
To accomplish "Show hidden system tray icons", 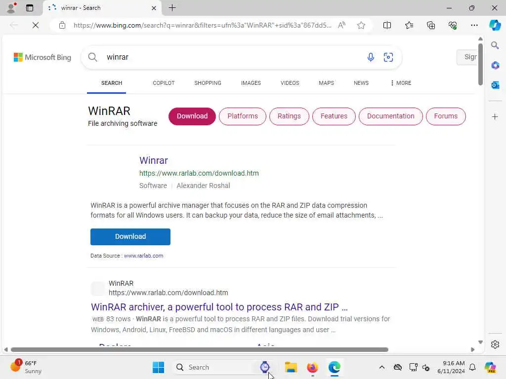I will point(382,367).
